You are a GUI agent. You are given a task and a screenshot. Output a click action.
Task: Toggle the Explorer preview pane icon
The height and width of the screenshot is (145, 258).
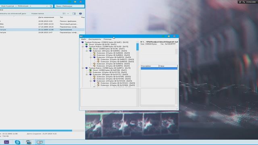click(x=74, y=14)
